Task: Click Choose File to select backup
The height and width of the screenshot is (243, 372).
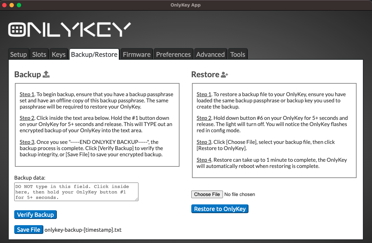Action: coord(207,194)
